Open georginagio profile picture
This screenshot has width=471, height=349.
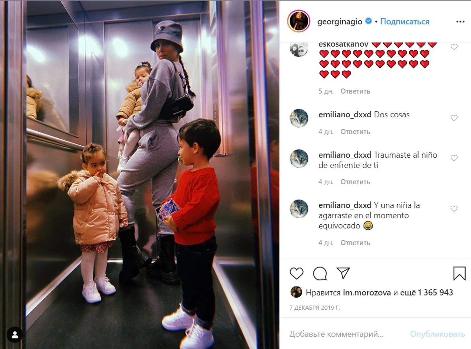coord(299,21)
